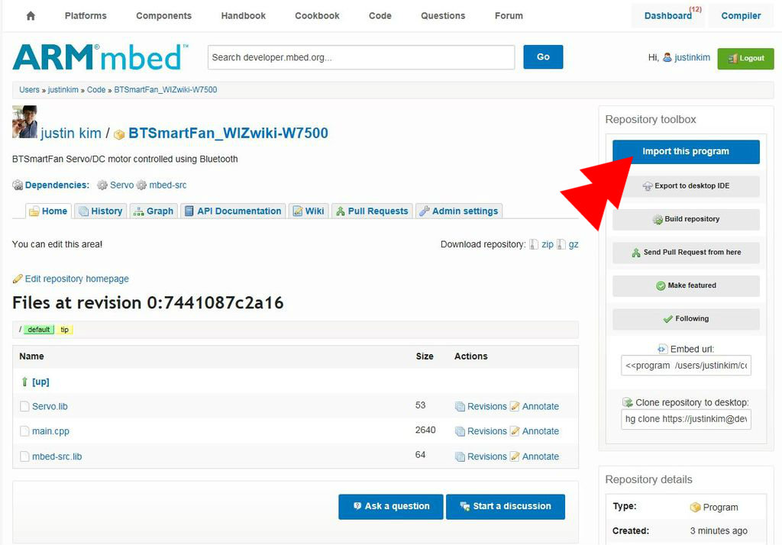Open justin kim's profile avatar
This screenshot has width=782, height=545.
[x=24, y=121]
